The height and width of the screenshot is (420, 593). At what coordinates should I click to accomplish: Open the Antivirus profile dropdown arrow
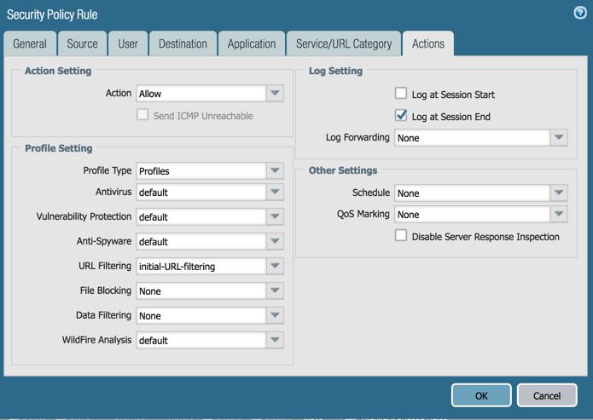[275, 193]
